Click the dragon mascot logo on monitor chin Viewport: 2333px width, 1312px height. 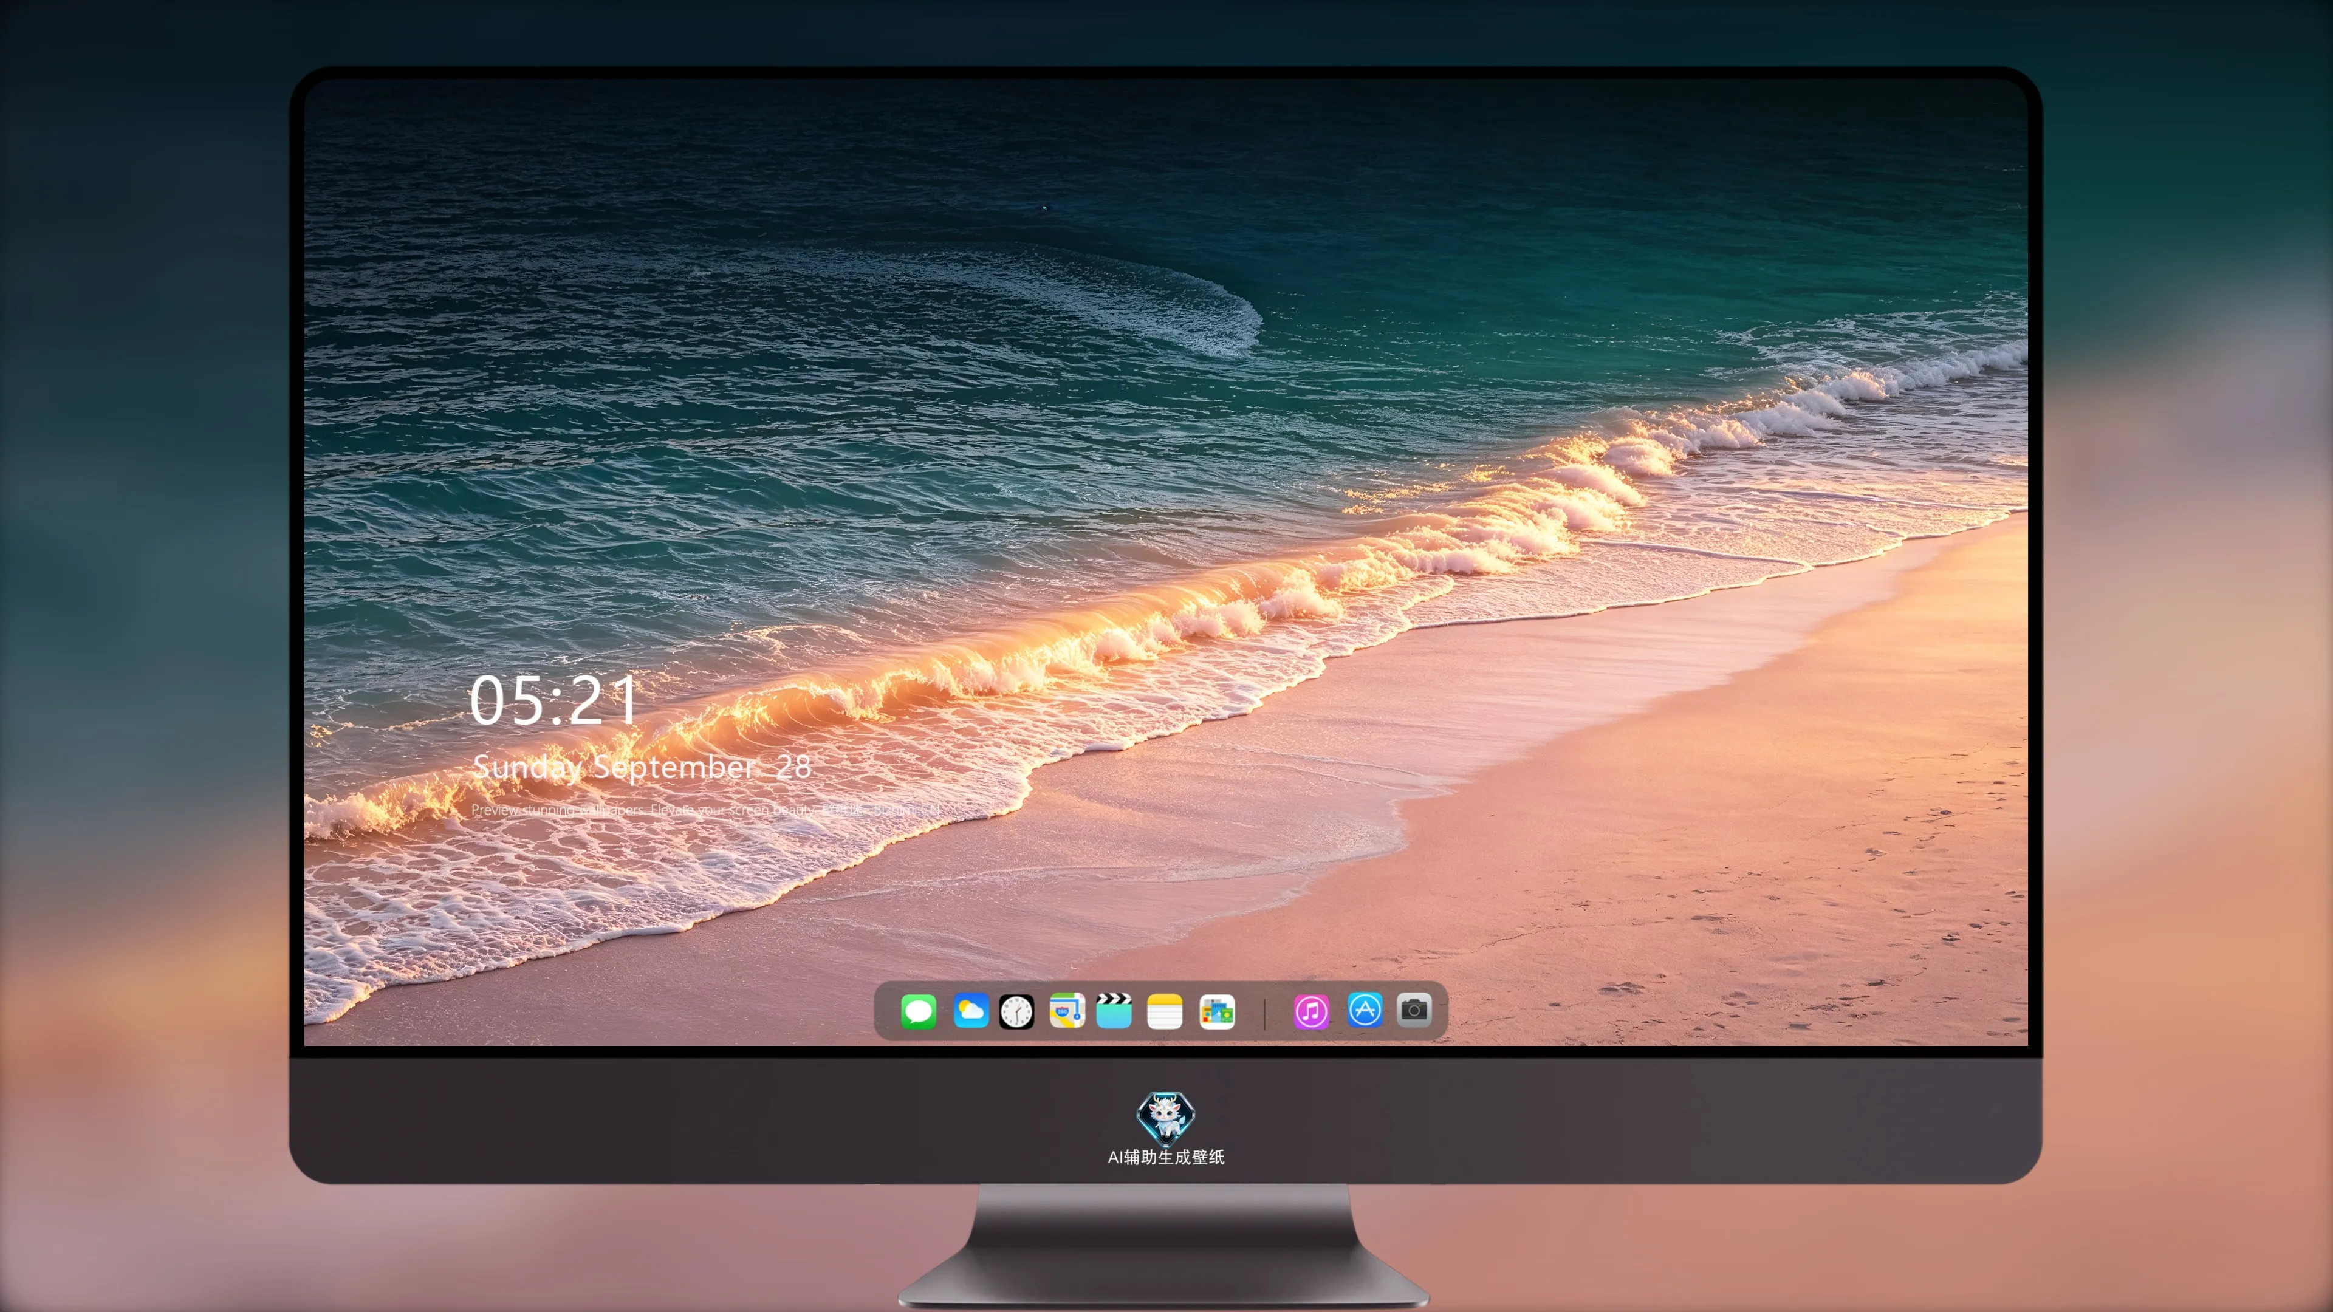1166,1118
